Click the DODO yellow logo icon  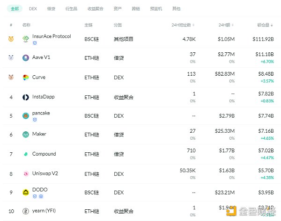point(26,192)
